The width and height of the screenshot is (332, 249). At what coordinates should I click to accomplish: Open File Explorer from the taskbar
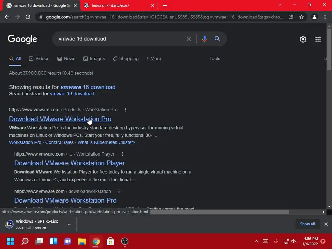click(x=82, y=241)
